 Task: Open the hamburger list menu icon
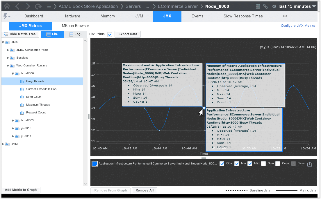49,6
